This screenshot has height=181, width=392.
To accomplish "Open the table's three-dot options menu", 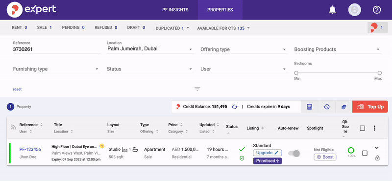I will [374, 128].
